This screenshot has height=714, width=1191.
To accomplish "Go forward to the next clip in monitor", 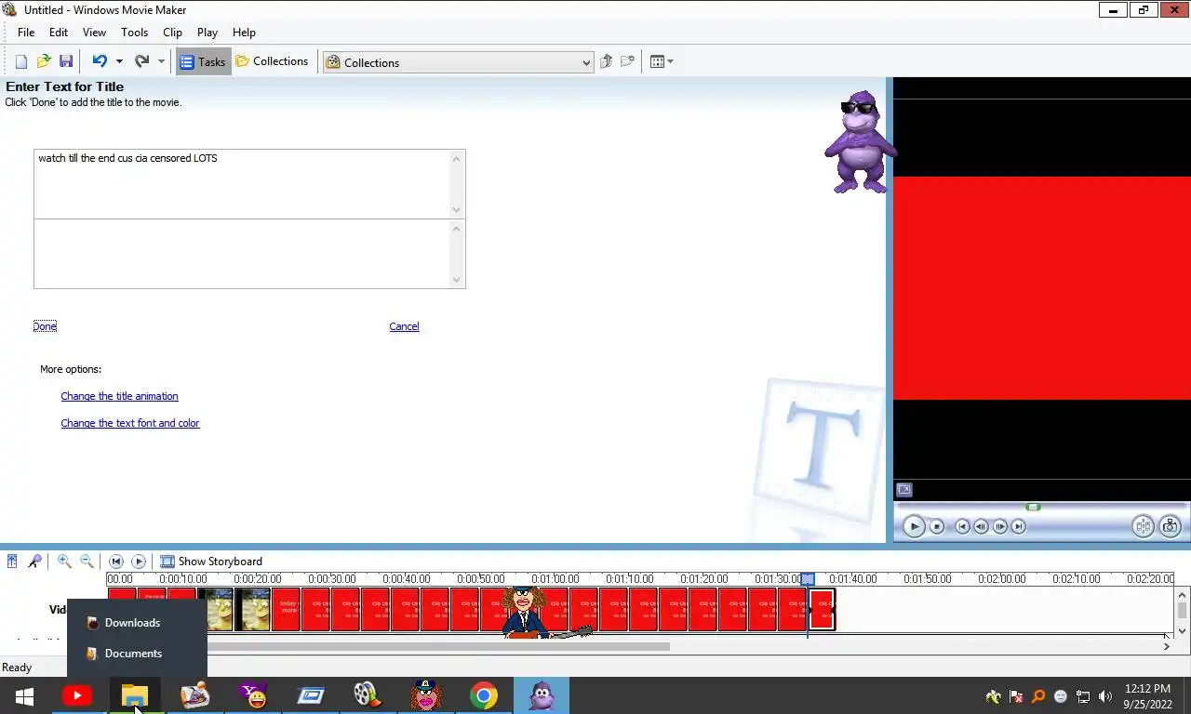I will pos(1019,526).
